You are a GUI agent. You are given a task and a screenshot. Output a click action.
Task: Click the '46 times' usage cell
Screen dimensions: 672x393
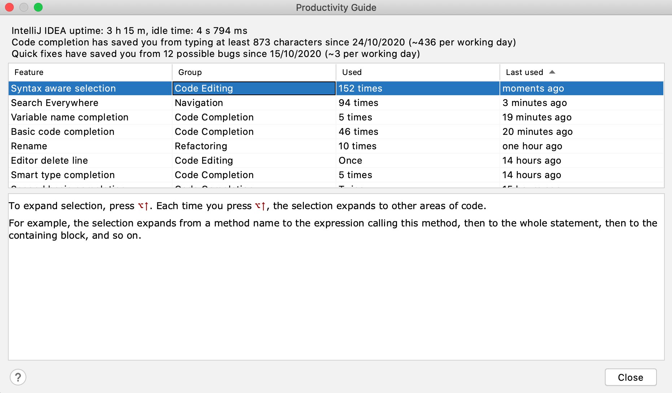click(418, 132)
